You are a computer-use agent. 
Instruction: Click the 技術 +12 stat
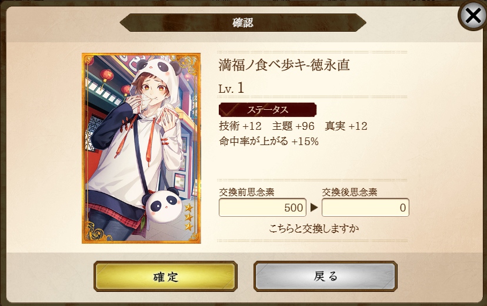click(x=240, y=126)
